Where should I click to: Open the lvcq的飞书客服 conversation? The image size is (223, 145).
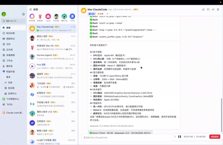coord(52,141)
